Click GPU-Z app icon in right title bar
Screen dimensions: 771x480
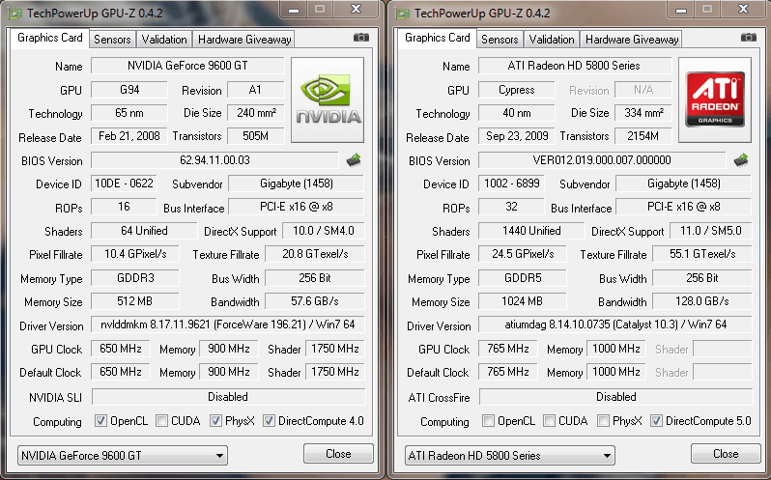402,14
